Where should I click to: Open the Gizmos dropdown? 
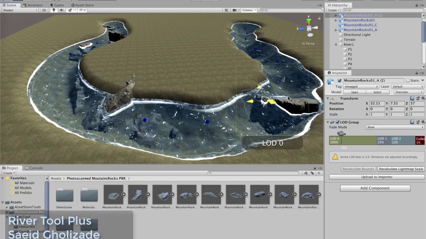click(249, 10)
